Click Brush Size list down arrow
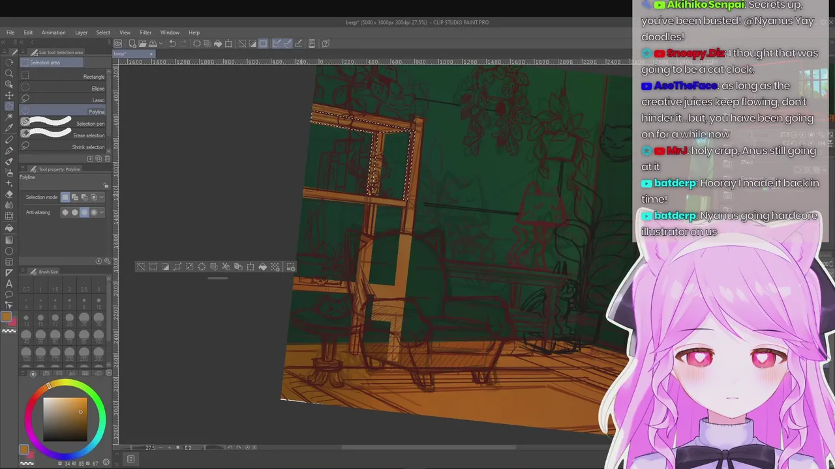The image size is (835, 469). [109, 364]
